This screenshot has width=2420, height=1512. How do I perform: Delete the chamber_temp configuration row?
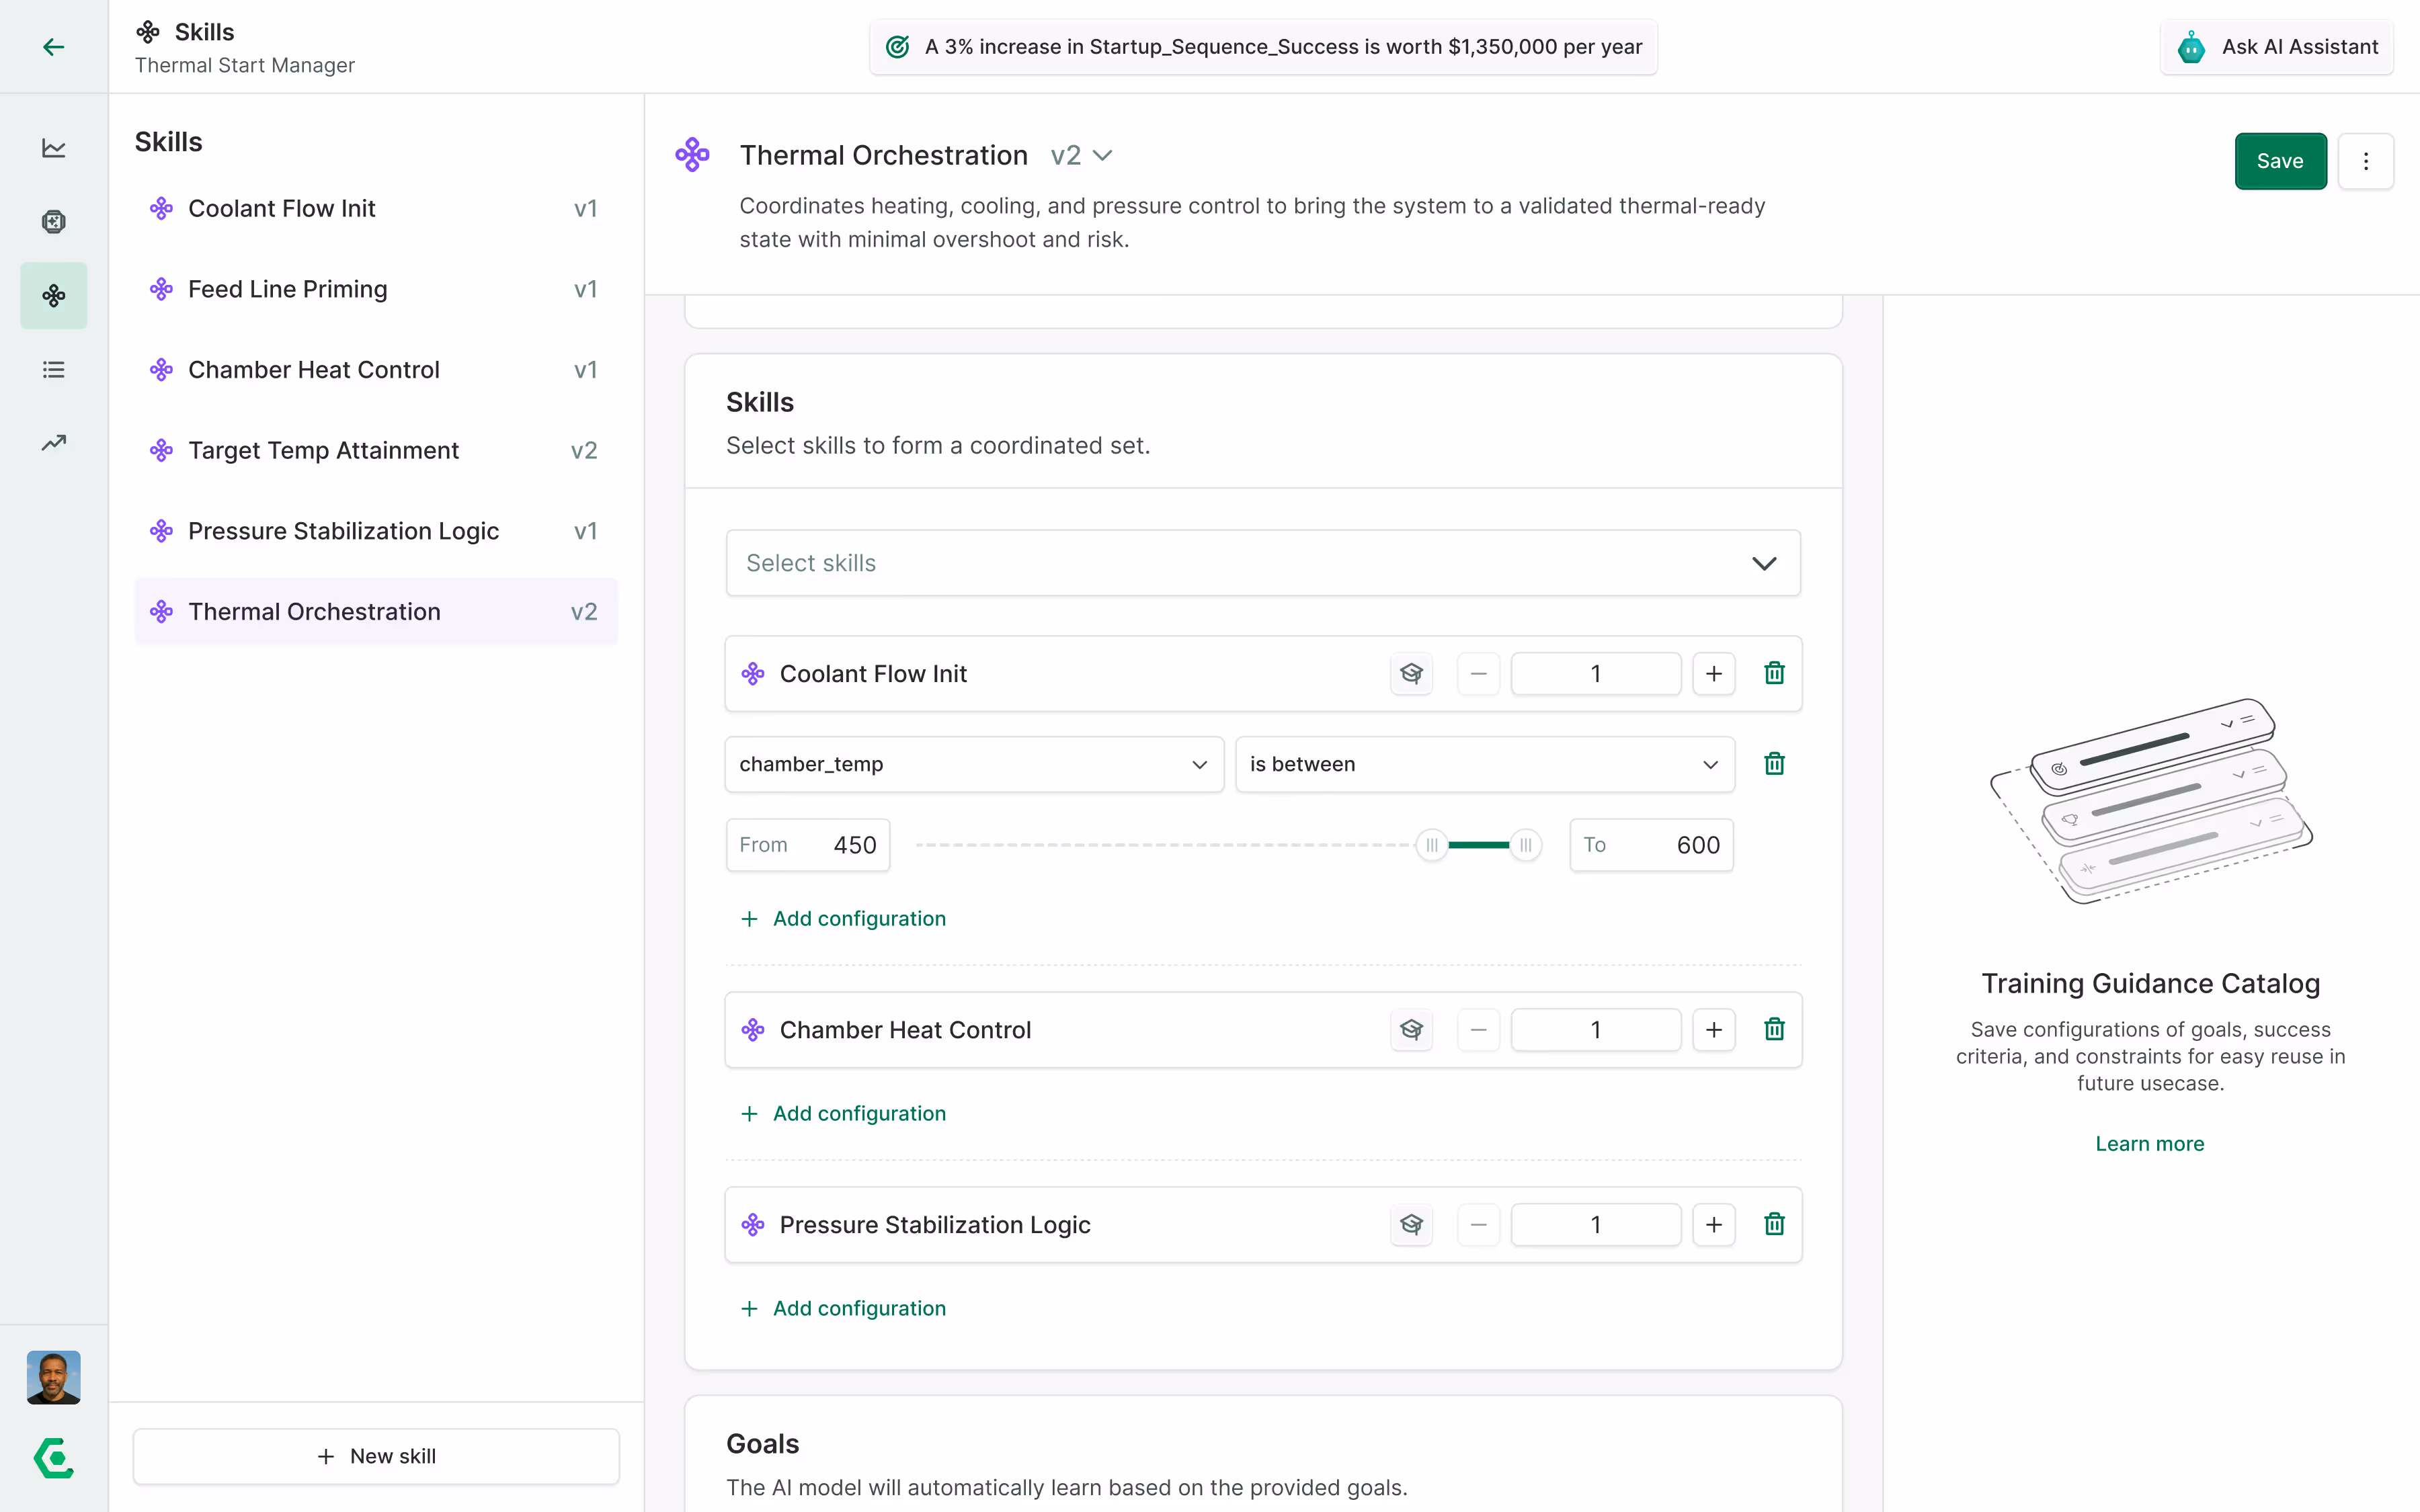[x=1774, y=764]
